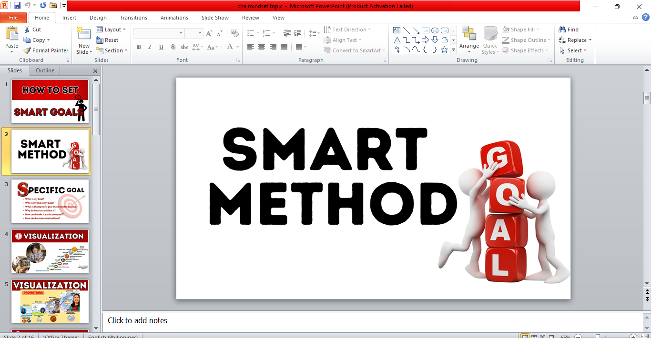The image size is (651, 338).
Task: Open the Font dialog launcher
Action: 238,60
